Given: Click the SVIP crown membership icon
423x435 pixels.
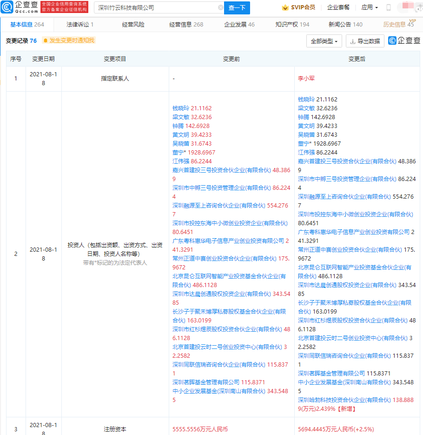Looking at the screenshot, I should pos(284,7).
